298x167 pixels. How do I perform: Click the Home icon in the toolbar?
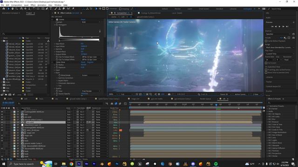[3, 9]
